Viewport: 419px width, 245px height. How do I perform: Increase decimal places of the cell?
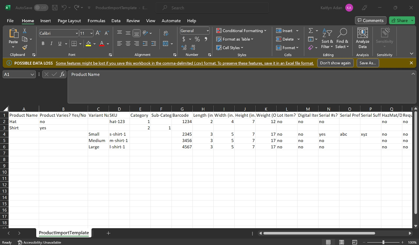point(184,47)
